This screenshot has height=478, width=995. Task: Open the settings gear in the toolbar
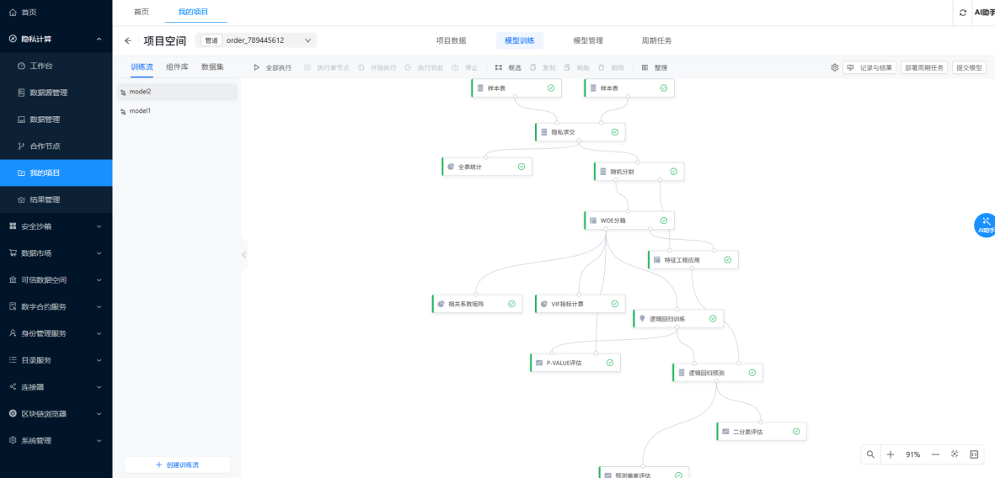pos(834,67)
